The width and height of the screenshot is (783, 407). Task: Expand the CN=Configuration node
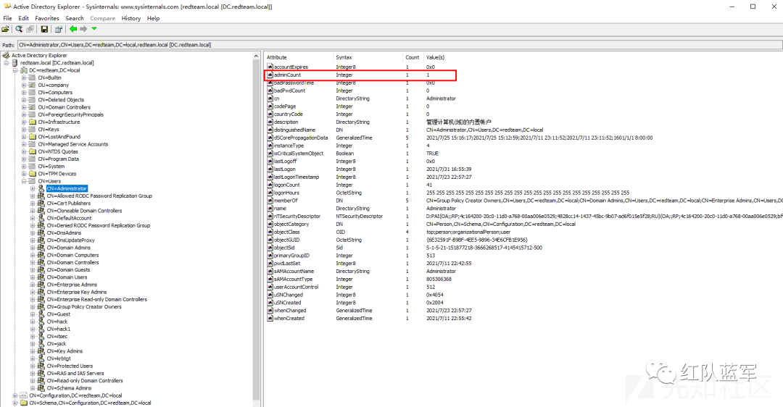15,395
